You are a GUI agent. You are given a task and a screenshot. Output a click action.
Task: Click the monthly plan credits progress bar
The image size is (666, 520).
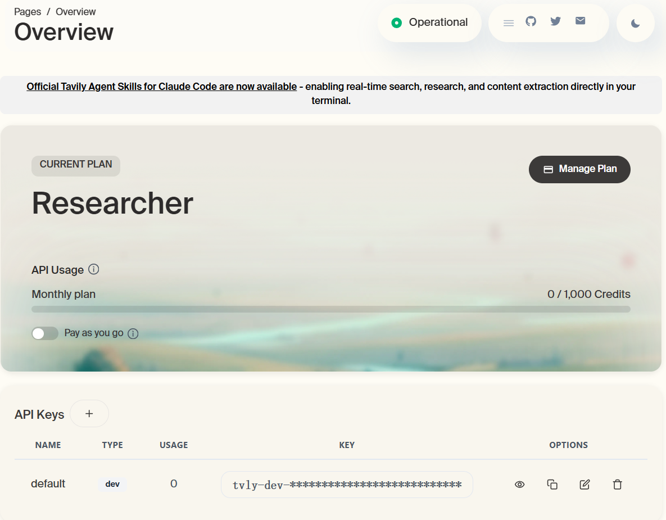pyautogui.click(x=331, y=309)
